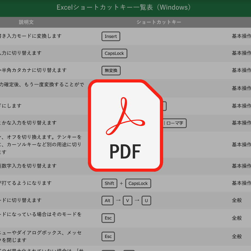251x251 pixels.
Task: Click the '無変換' key cap
Action: [111, 71]
